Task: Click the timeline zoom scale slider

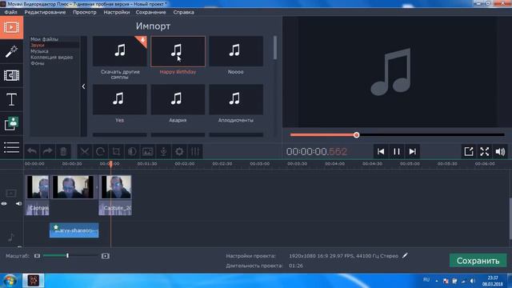Action: tap(70, 256)
